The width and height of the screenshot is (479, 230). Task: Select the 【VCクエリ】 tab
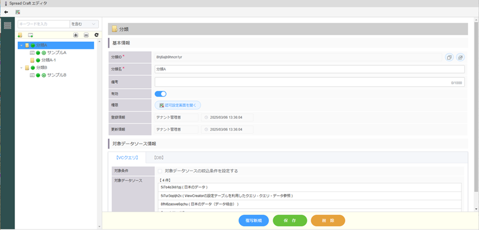tap(127, 158)
